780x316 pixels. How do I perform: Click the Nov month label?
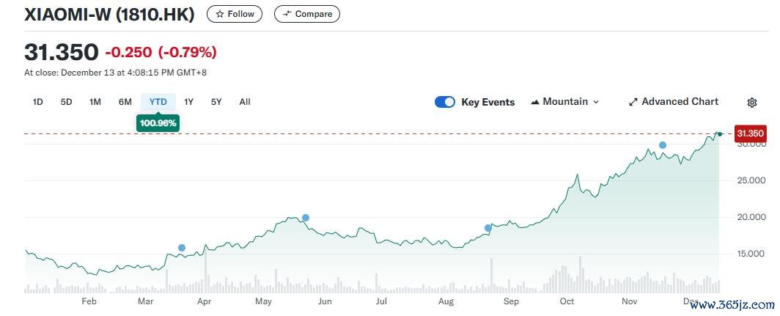tap(629, 301)
